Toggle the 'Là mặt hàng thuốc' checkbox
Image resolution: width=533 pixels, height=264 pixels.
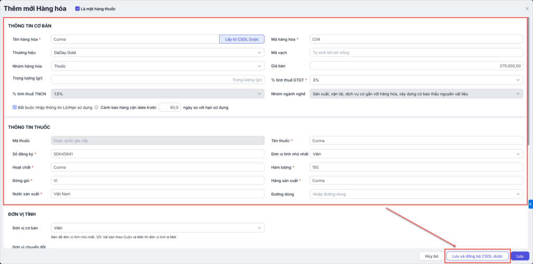pyautogui.click(x=78, y=9)
